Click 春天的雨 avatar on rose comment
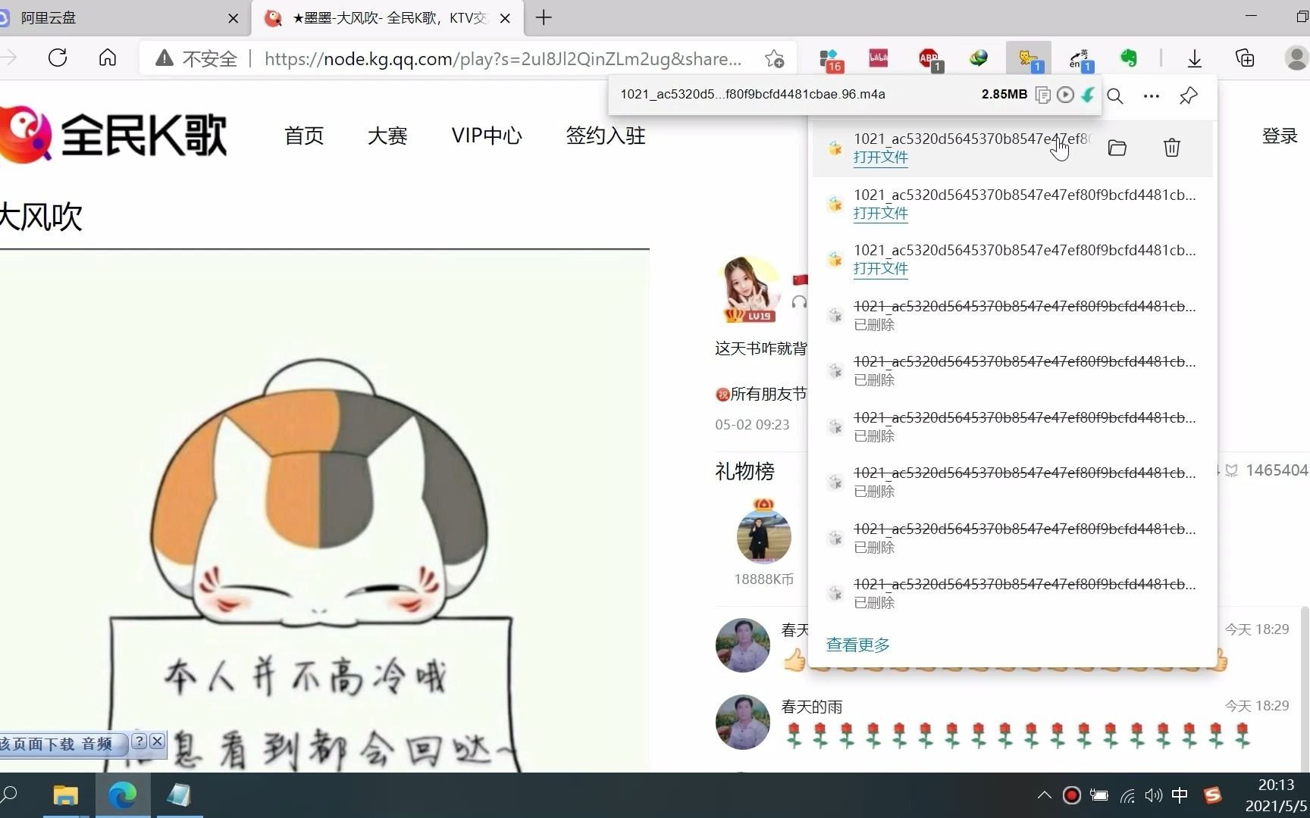This screenshot has width=1310, height=818. tap(743, 722)
